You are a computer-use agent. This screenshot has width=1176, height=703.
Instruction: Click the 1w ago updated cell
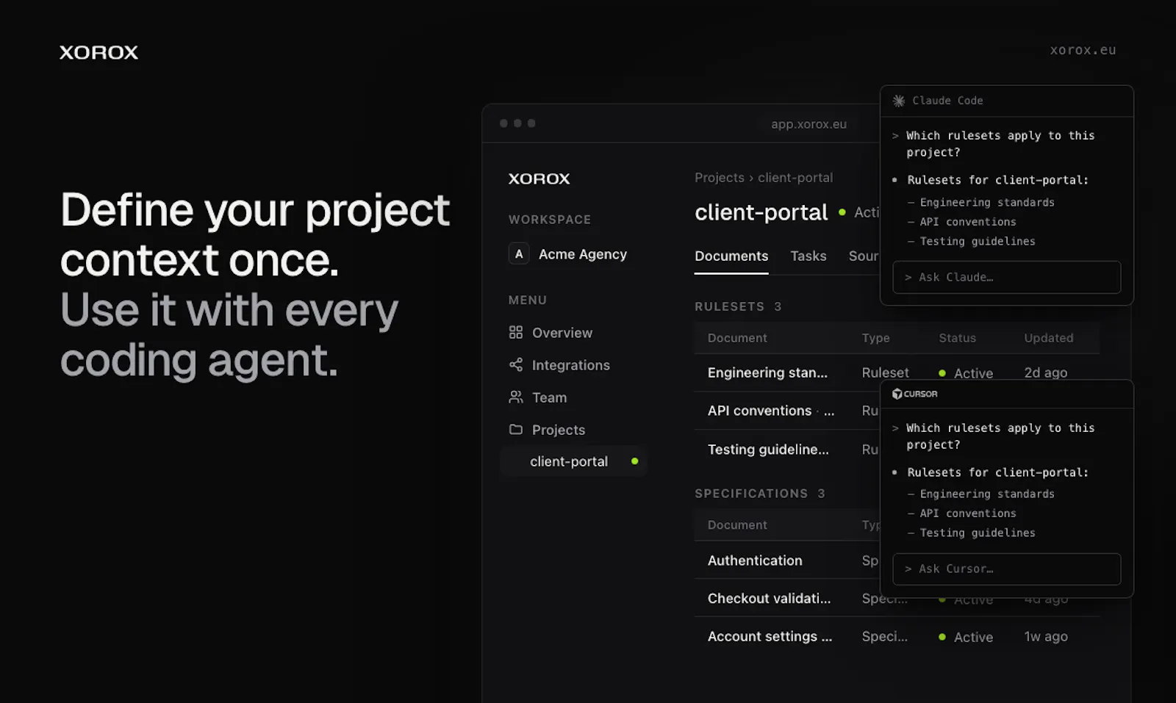(x=1045, y=636)
